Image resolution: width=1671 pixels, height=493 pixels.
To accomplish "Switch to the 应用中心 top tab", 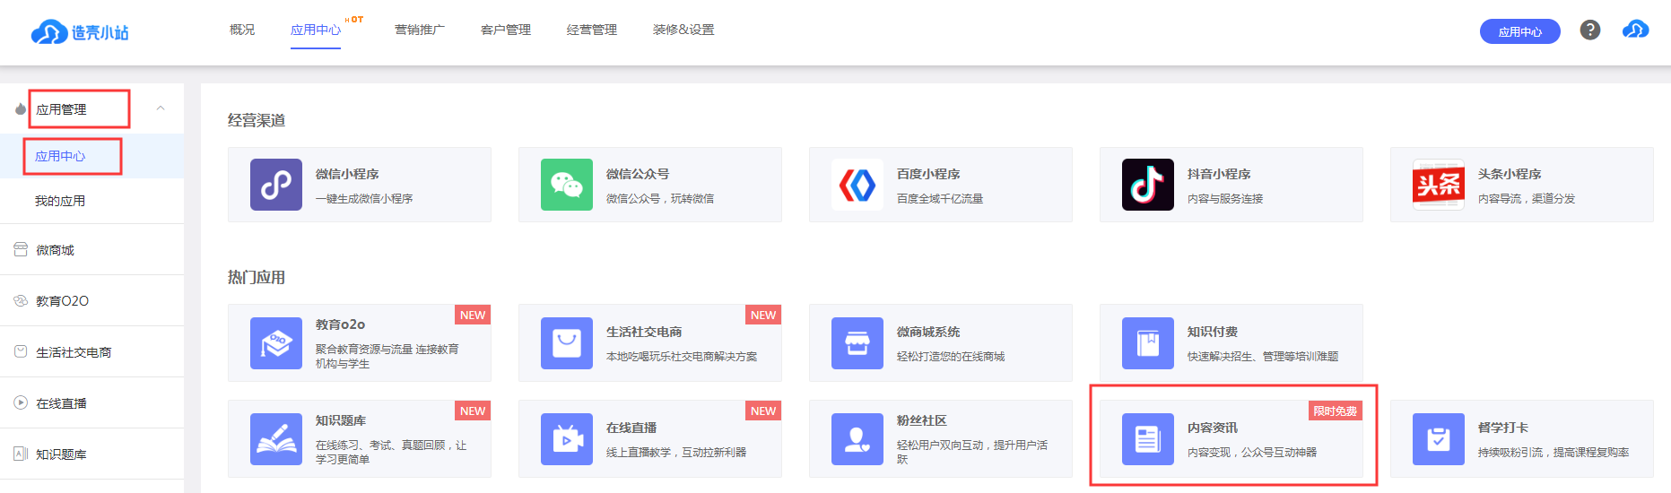I will pyautogui.click(x=316, y=30).
